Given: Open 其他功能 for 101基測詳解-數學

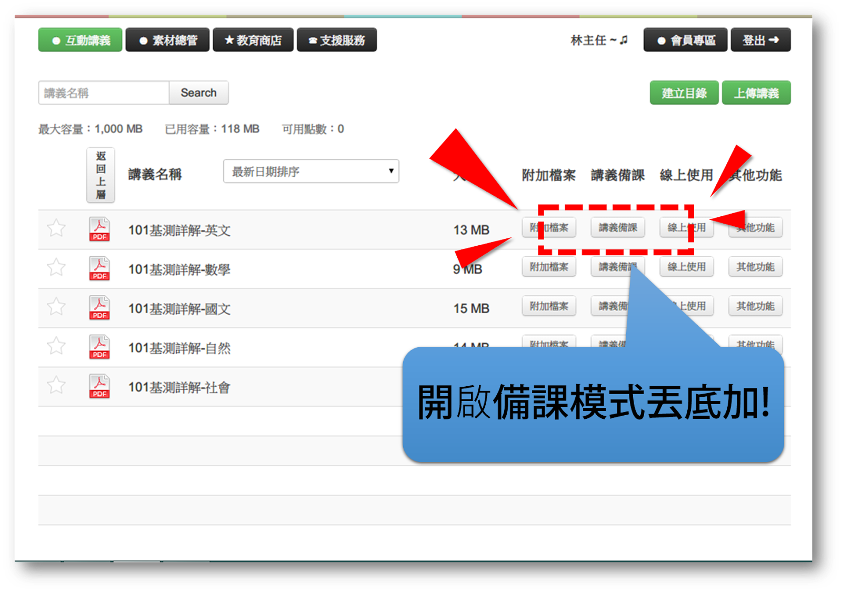Looking at the screenshot, I should pos(756,267).
